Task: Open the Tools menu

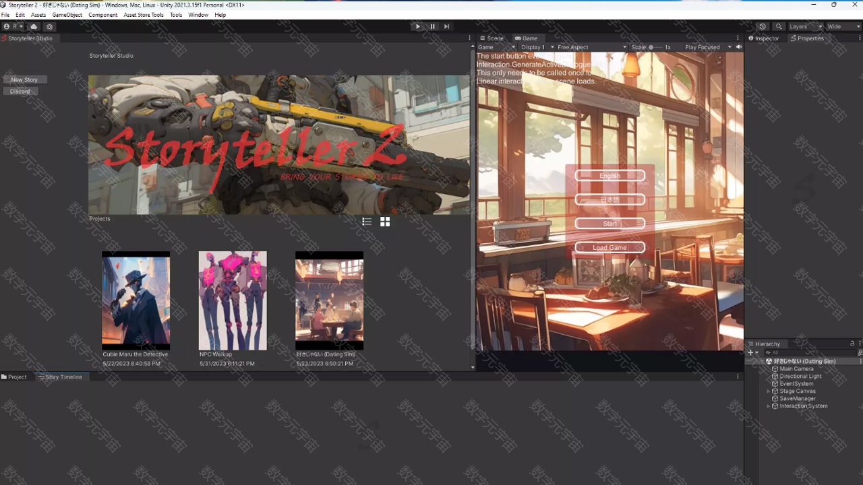Action: [x=176, y=15]
